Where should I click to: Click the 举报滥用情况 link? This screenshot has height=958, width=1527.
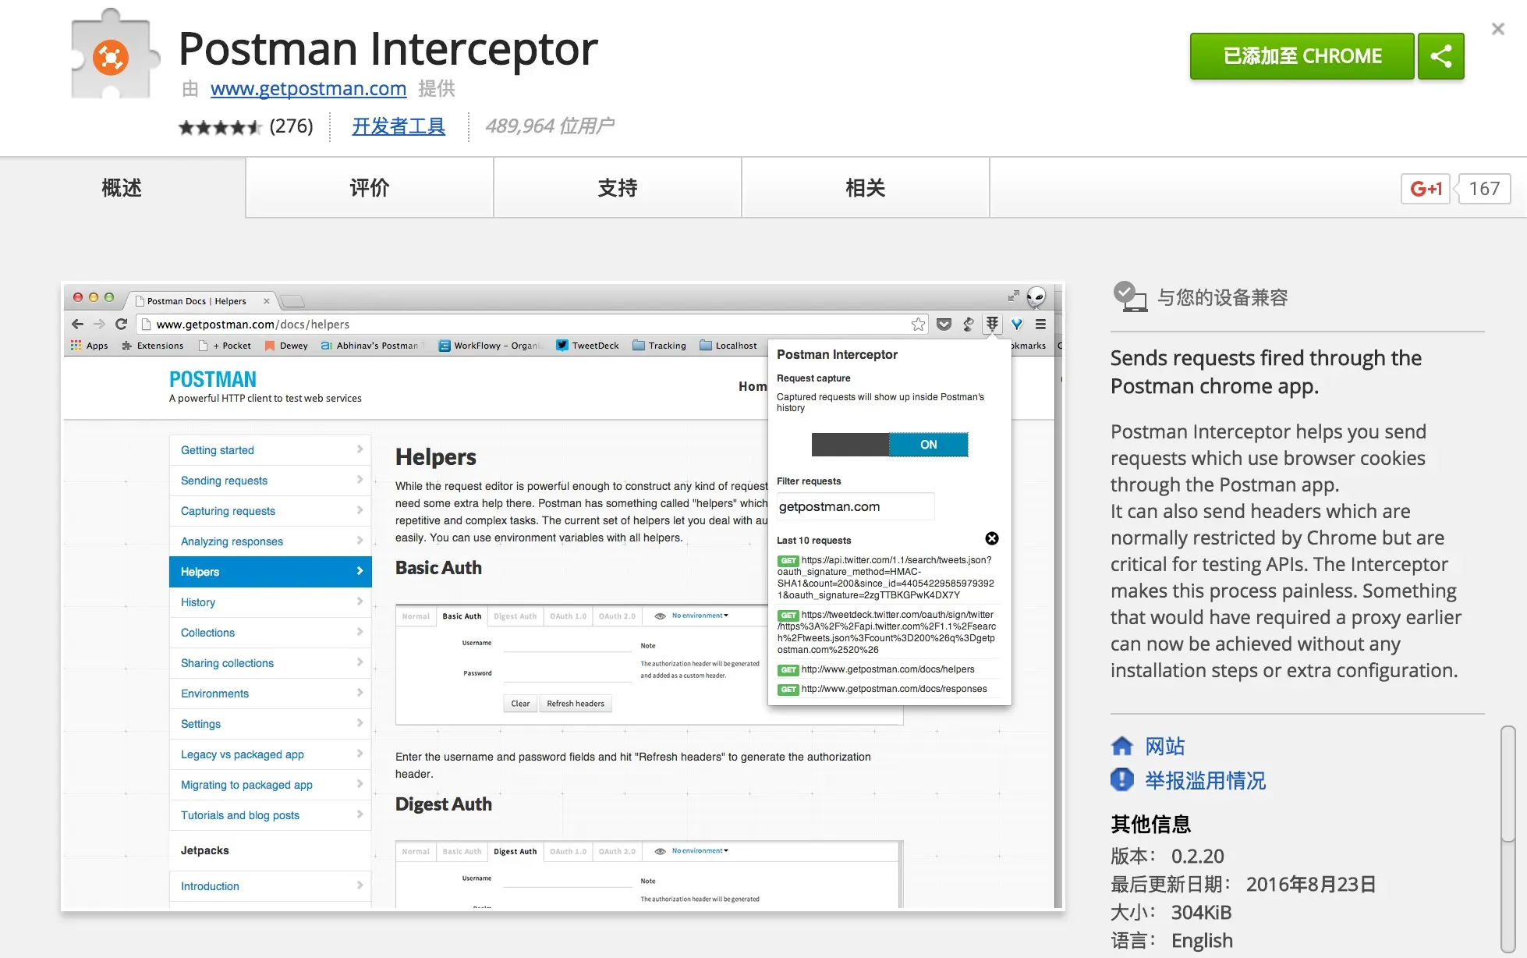coord(1205,780)
